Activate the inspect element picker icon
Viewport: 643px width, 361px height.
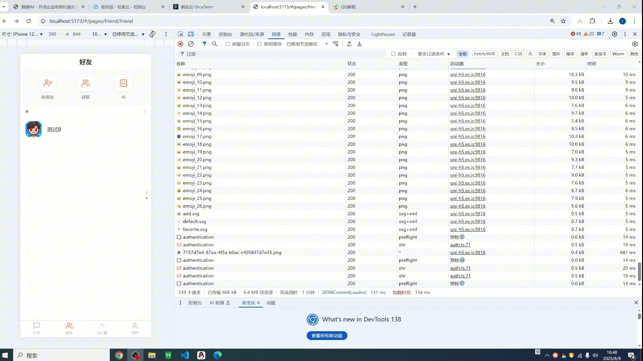tap(181, 34)
